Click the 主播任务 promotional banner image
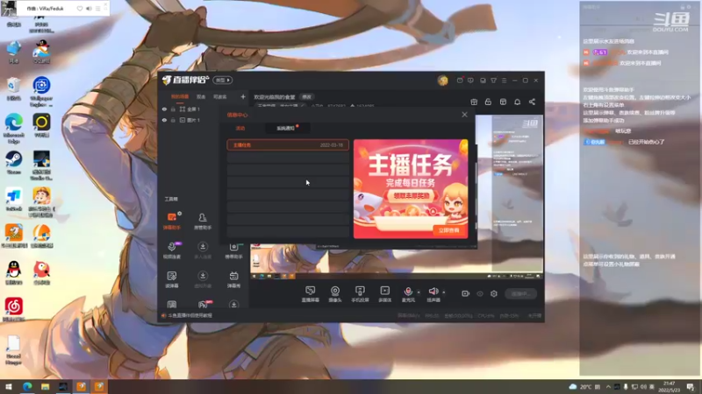The height and width of the screenshot is (394, 702). point(411,188)
